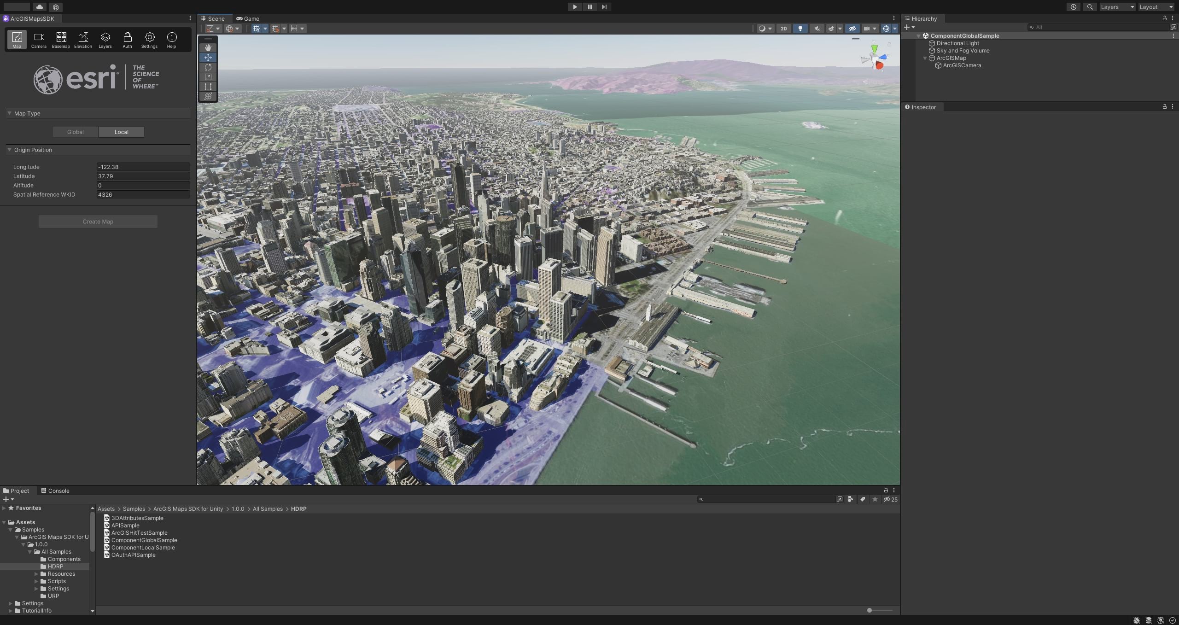The image size is (1179, 625).
Task: Open ComponentLocalSample scene asset
Action: 143,548
